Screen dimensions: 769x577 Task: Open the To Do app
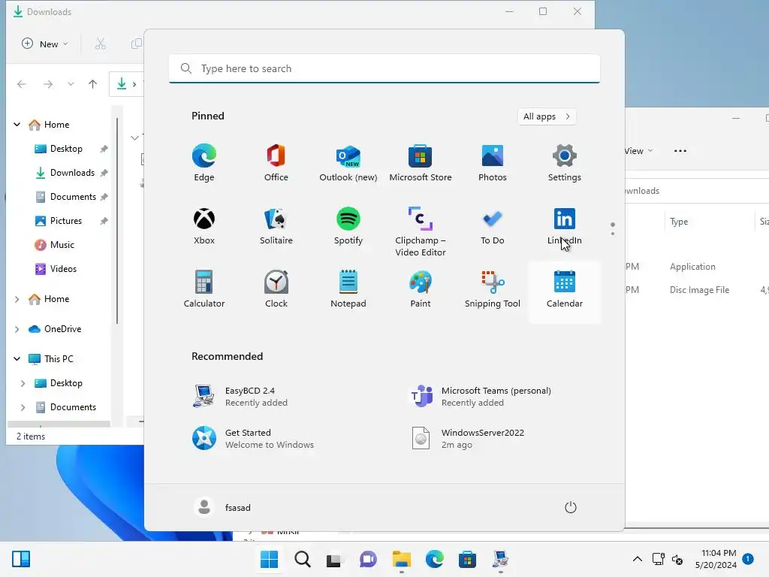(x=493, y=226)
